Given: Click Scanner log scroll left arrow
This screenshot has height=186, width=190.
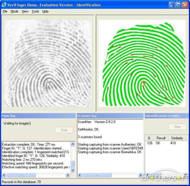Looking at the screenshot, I should (80, 175).
